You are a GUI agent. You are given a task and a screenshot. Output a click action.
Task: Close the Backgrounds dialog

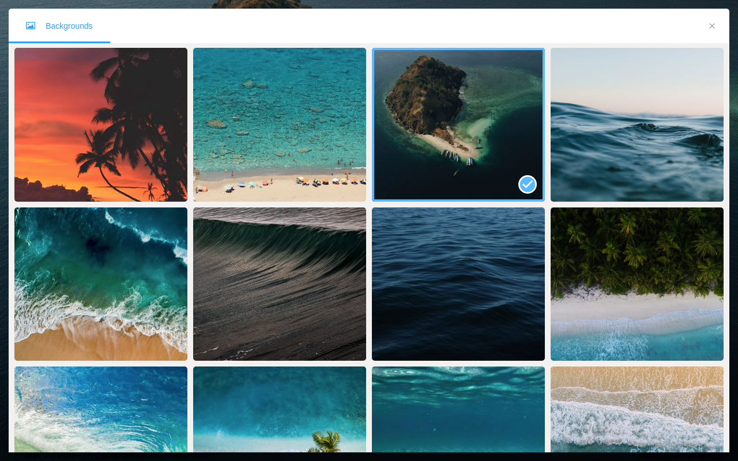point(712,26)
